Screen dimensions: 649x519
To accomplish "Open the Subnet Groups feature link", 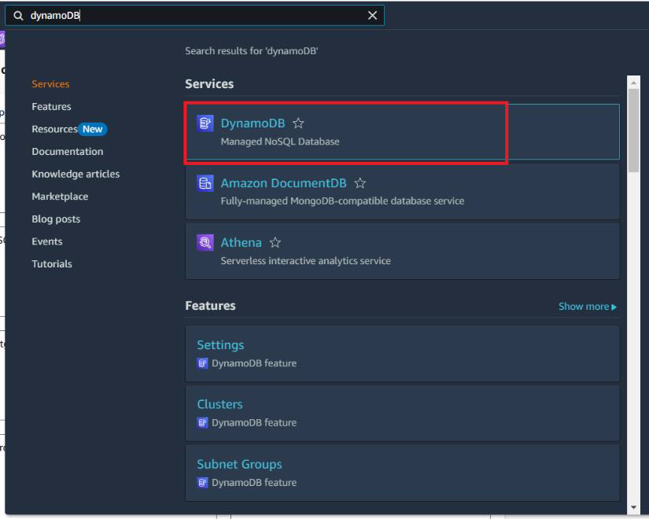I will tap(239, 464).
